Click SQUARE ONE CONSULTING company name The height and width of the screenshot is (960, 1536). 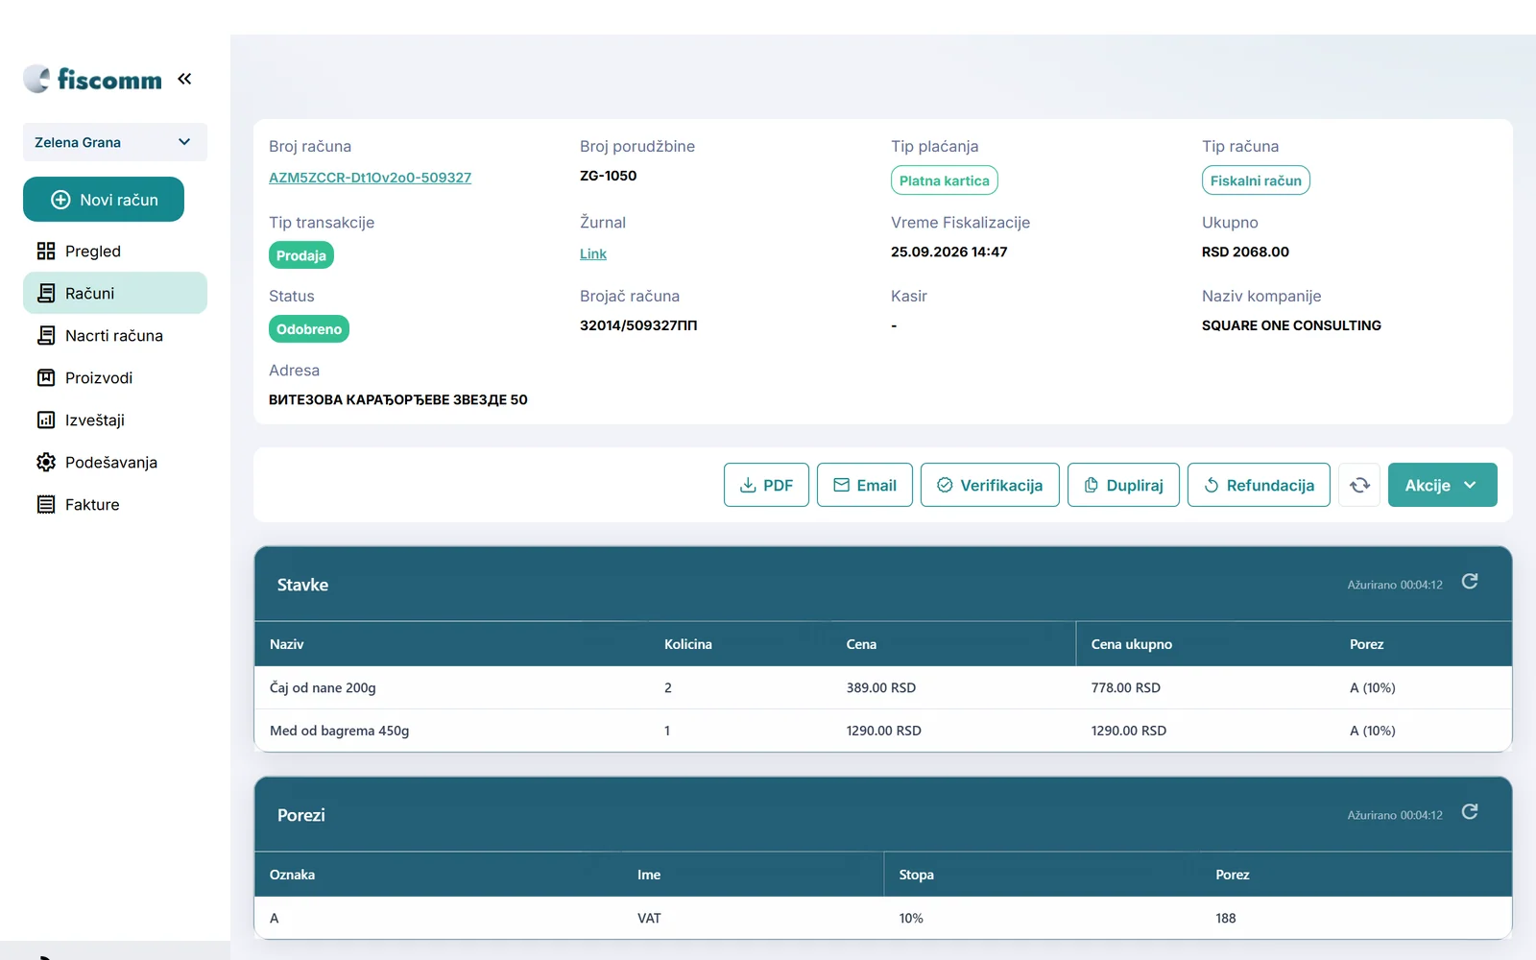[1291, 325]
